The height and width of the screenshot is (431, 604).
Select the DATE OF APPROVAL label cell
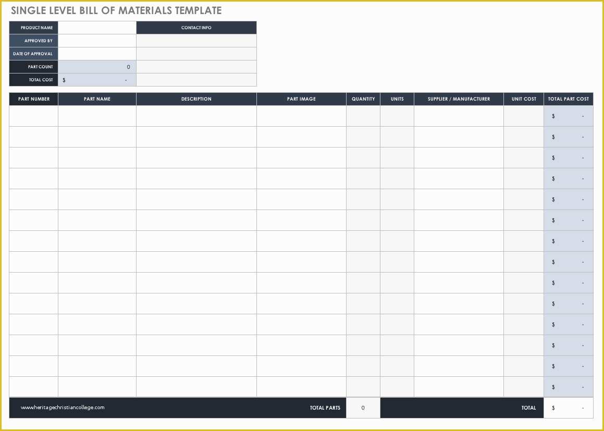33,54
